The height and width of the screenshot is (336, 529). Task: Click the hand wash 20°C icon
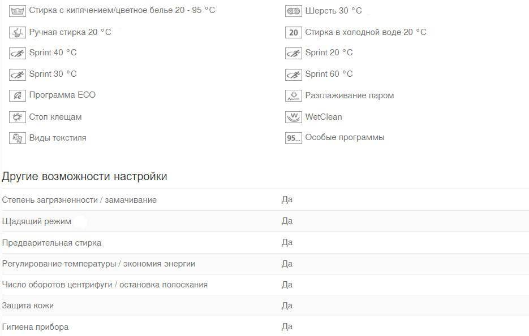coord(17,33)
